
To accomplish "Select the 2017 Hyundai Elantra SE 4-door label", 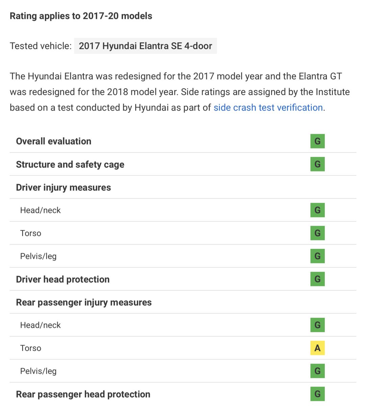I will (145, 46).
